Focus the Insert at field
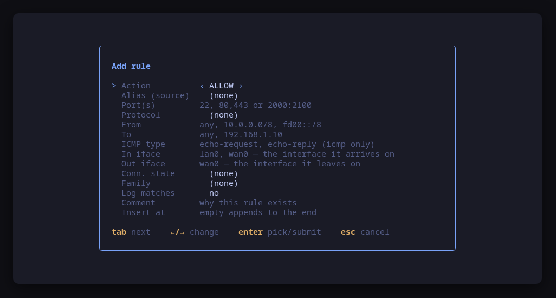This screenshot has width=556, height=298. click(258, 212)
